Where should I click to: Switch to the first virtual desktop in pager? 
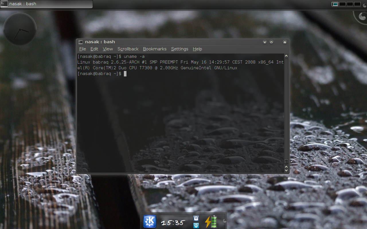click(x=335, y=4)
